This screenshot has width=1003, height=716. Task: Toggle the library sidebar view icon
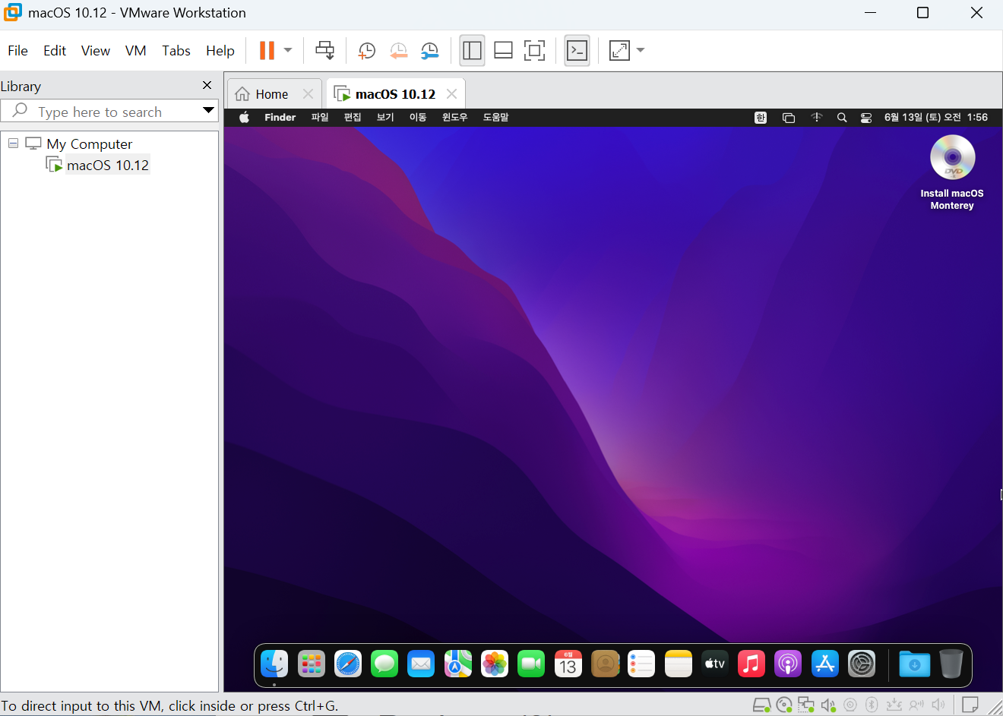click(x=472, y=51)
